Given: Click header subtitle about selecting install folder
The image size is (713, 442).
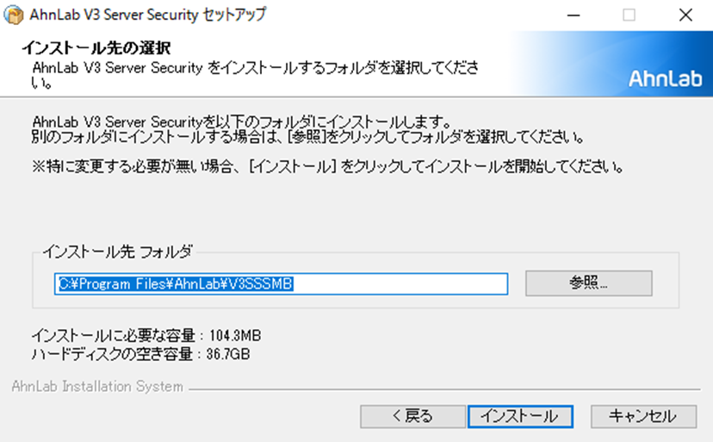Looking at the screenshot, I should tap(255, 75).
